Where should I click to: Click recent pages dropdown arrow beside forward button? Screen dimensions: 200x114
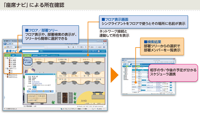(10, 44)
